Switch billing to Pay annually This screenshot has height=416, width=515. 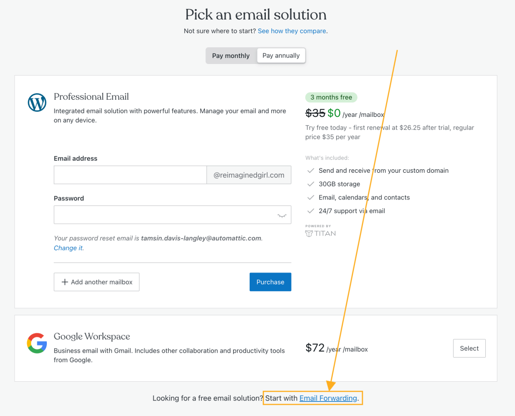[x=281, y=55]
